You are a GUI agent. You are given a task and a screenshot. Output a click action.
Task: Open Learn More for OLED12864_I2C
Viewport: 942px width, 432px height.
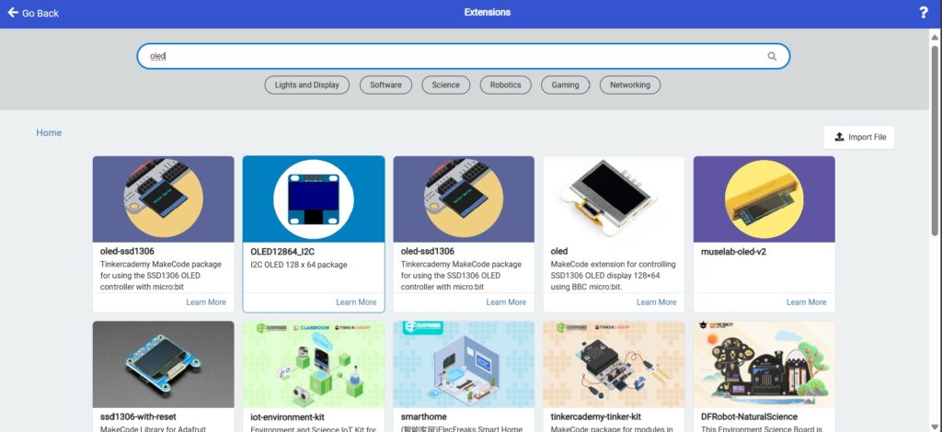[355, 301]
